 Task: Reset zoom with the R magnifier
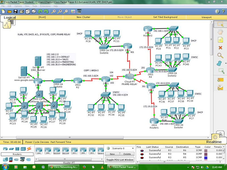(x=59, y=11)
